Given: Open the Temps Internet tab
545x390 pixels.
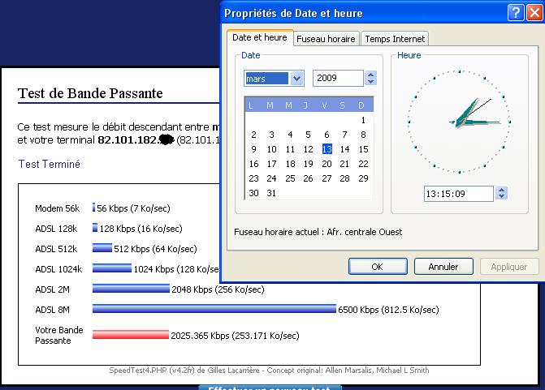Looking at the screenshot, I should point(395,39).
